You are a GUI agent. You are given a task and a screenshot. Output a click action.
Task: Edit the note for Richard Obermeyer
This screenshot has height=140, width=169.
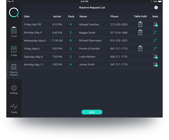[155, 40]
